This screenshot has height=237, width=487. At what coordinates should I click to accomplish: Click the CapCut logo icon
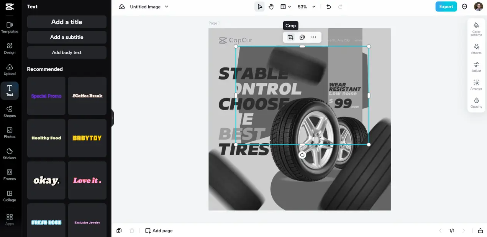[10, 7]
